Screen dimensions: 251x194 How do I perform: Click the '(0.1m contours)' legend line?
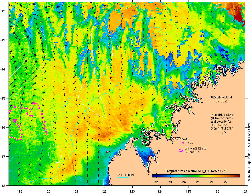[222, 118]
